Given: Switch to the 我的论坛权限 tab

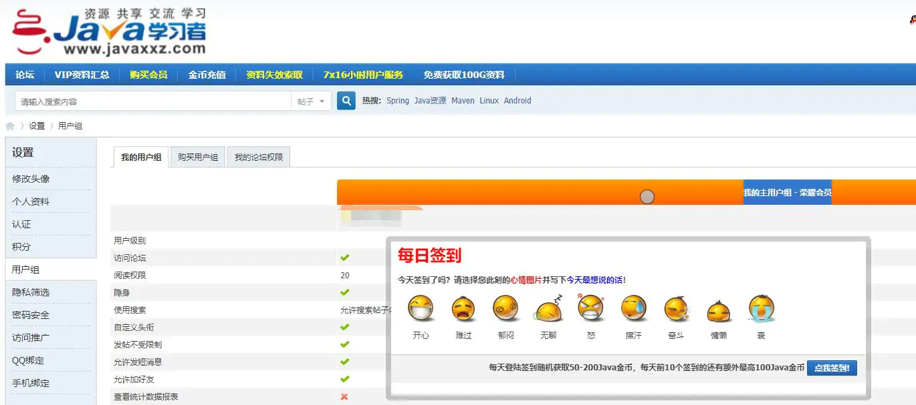Looking at the screenshot, I should pyautogui.click(x=259, y=157).
